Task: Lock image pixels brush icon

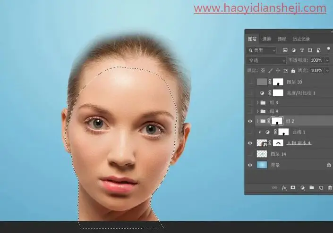Action: coord(270,71)
